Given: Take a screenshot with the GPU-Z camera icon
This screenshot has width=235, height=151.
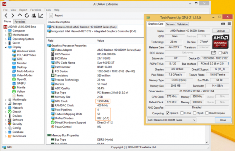Looking at the screenshot, I should coord(223,24).
